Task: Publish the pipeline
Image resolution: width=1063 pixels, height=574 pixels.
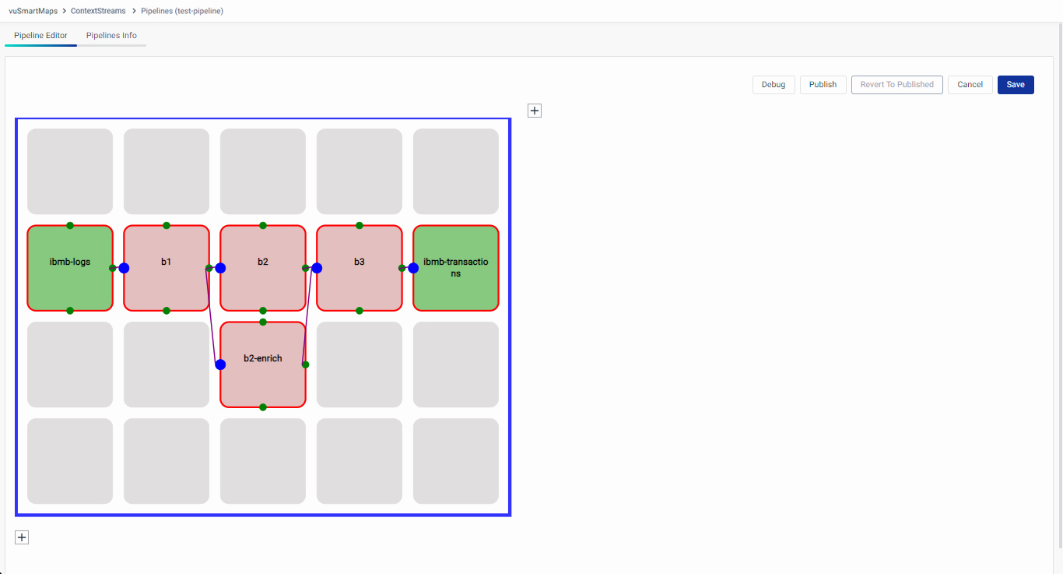Action: point(823,85)
